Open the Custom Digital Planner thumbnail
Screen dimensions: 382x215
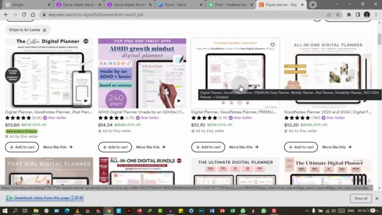49,73
